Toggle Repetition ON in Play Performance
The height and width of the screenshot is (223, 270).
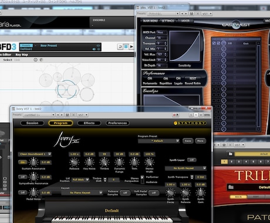pyautogui.click(x=166, y=78)
